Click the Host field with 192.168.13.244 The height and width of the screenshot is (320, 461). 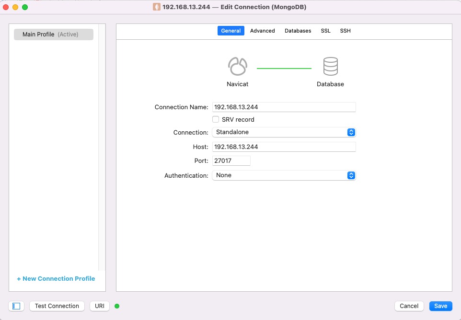pos(284,147)
